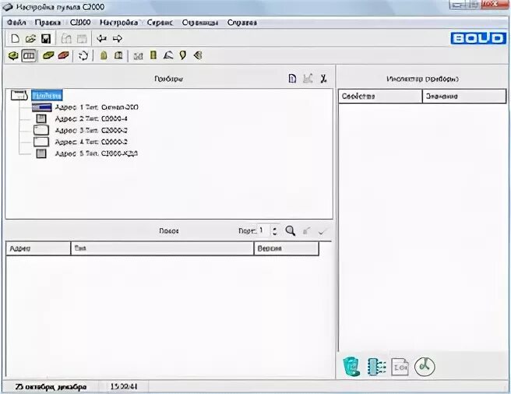Open the Сервис menu
511x394 pixels.
pyautogui.click(x=160, y=23)
